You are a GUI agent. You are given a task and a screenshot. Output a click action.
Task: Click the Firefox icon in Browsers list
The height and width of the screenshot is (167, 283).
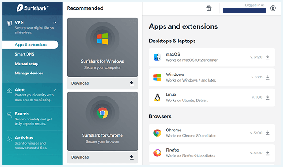tap(157, 153)
